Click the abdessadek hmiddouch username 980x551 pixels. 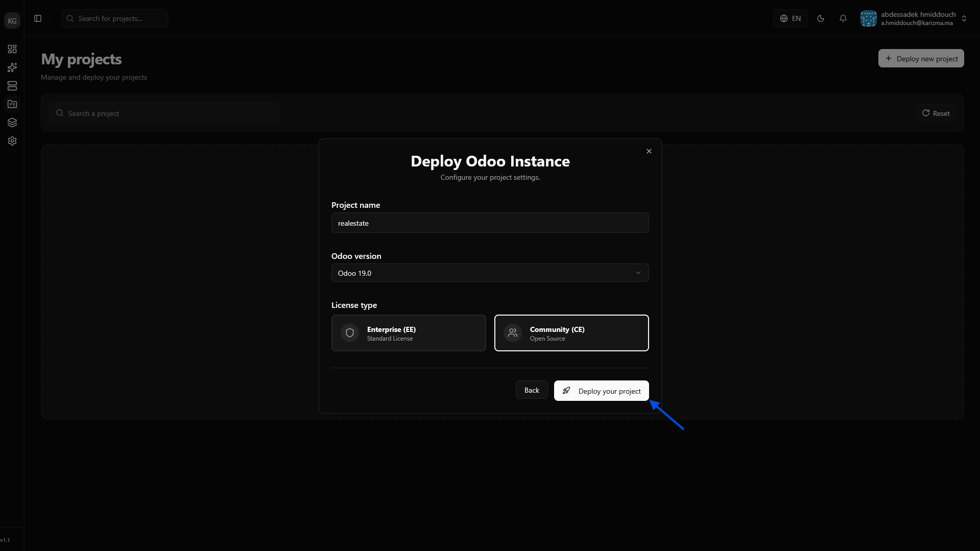pos(918,14)
